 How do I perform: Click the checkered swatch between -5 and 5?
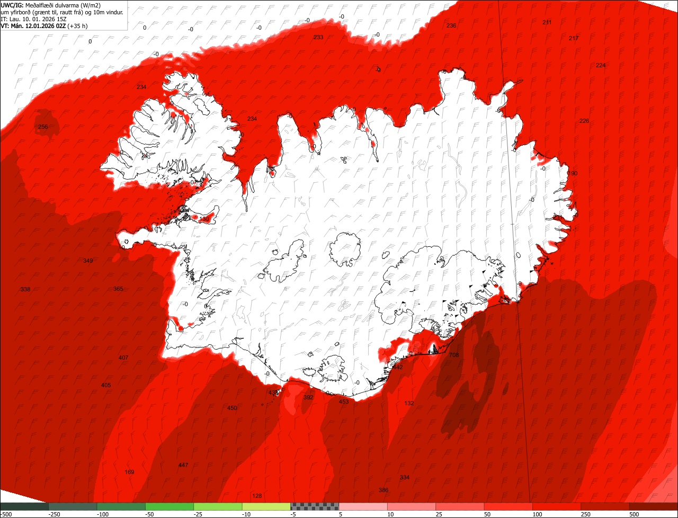[315, 506]
